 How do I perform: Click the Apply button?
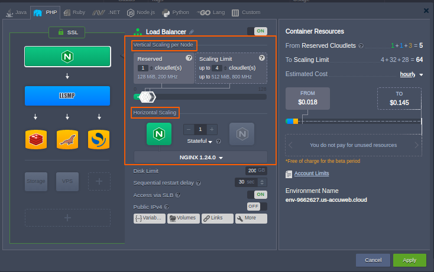pyautogui.click(x=409, y=260)
